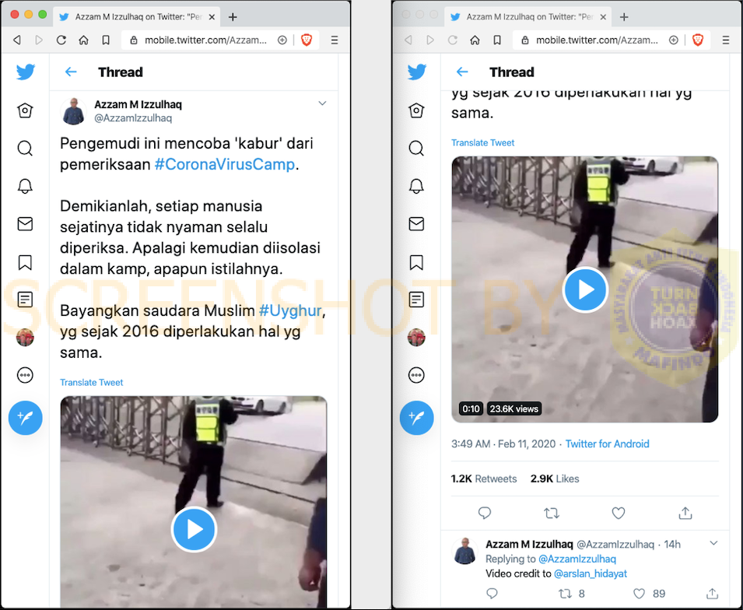Click compose Tweet button in left window
Viewport: 743px width, 610px height.
tap(25, 418)
